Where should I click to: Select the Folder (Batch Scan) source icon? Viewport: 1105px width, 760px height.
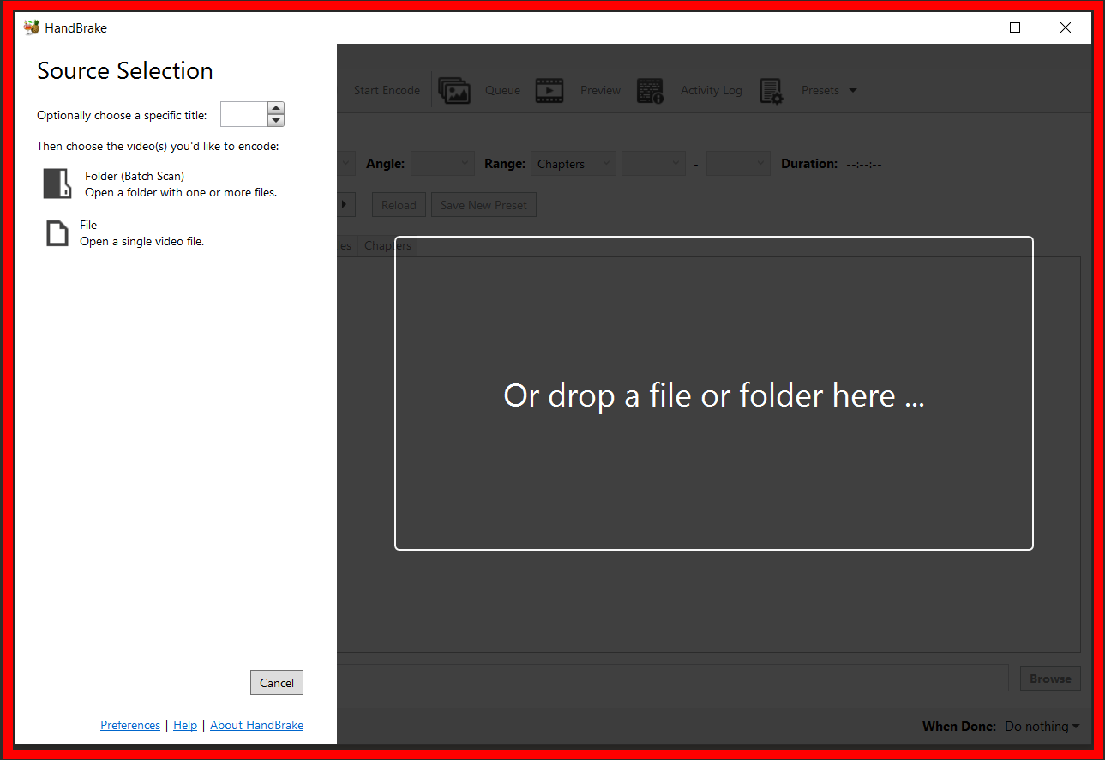[x=57, y=183]
